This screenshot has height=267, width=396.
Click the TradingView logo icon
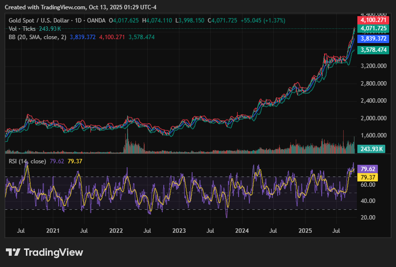pos(13,252)
